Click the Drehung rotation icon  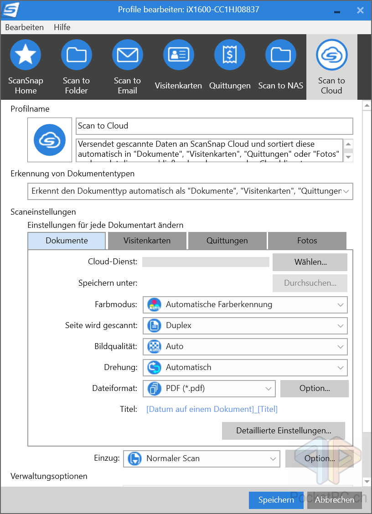[154, 367]
